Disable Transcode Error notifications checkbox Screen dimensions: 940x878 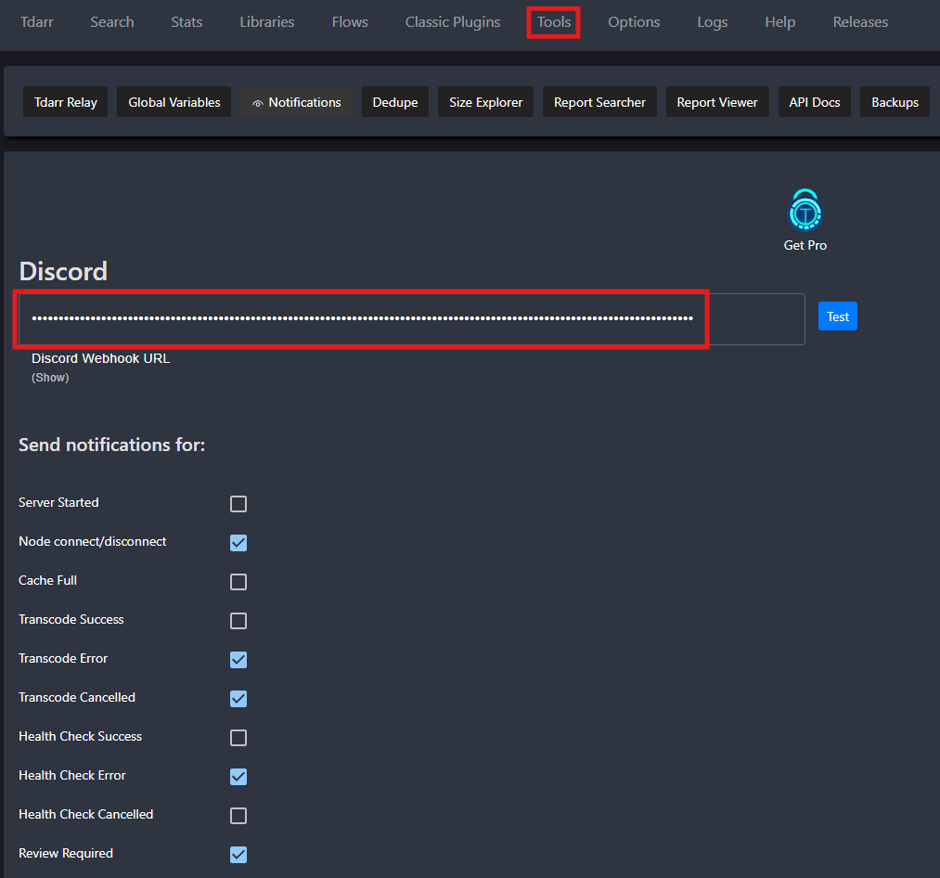238,660
